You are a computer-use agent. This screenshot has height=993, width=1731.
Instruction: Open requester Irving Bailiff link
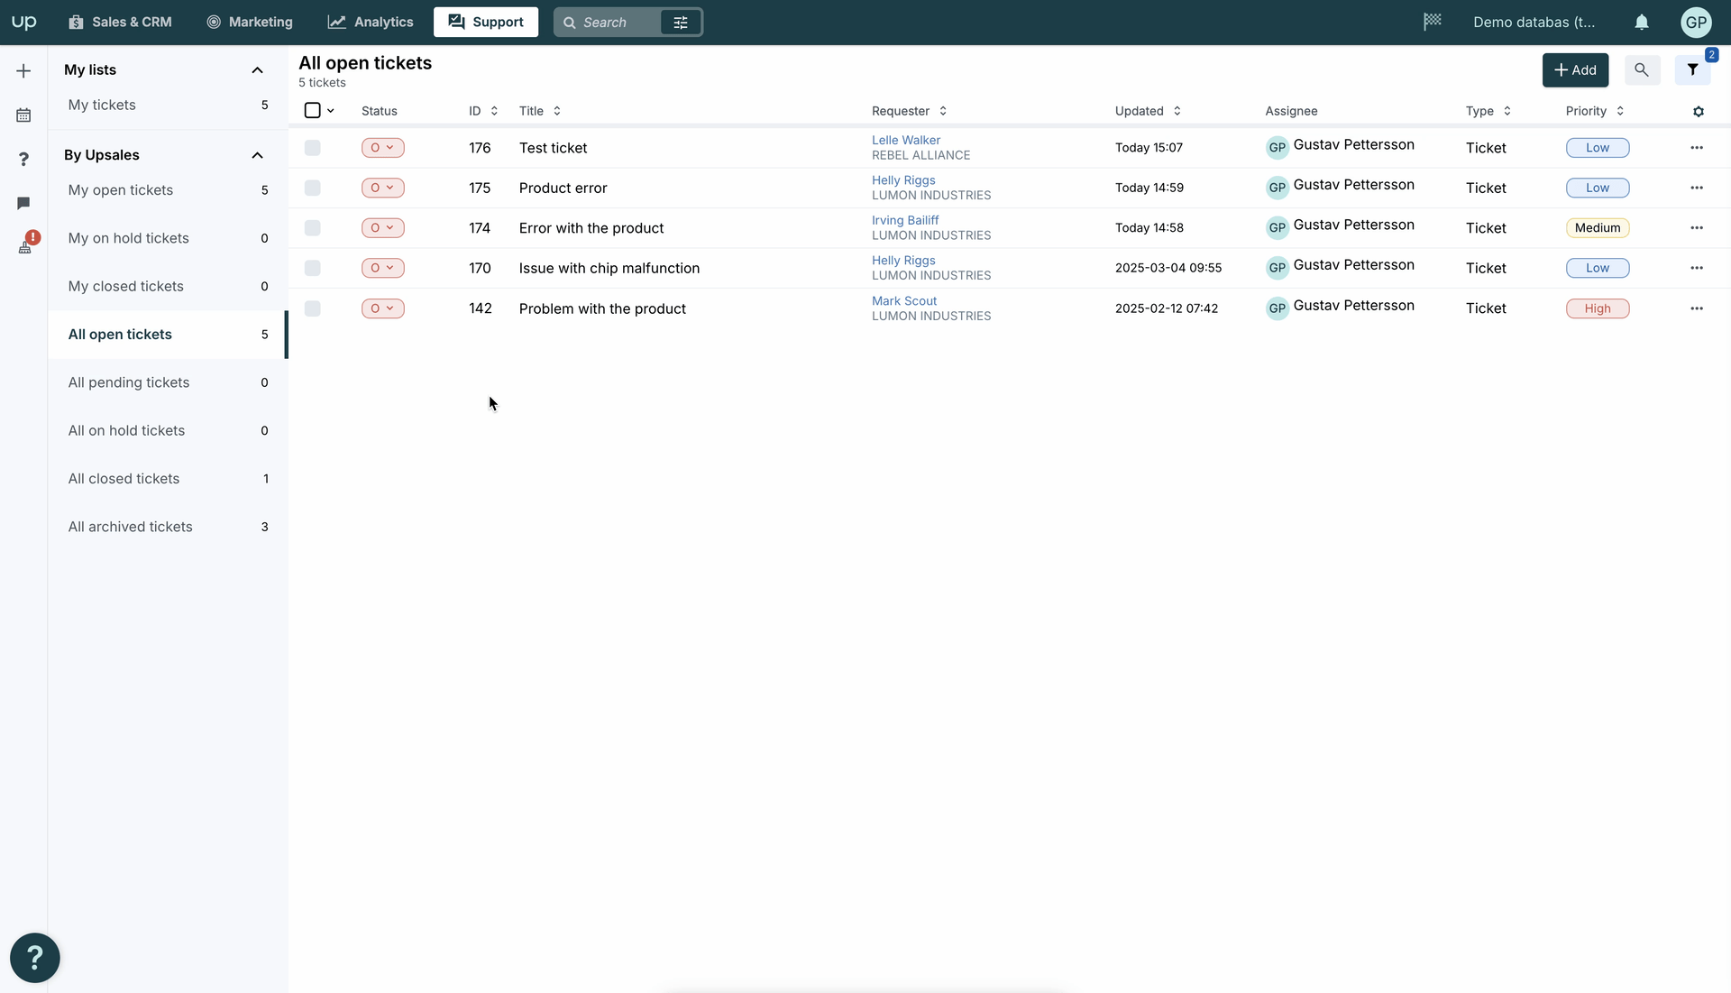(x=904, y=220)
